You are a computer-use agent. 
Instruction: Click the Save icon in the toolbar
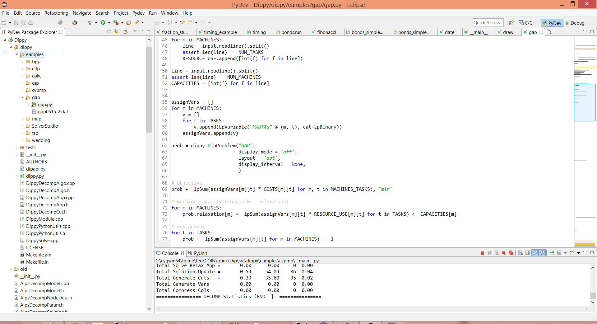point(17,22)
